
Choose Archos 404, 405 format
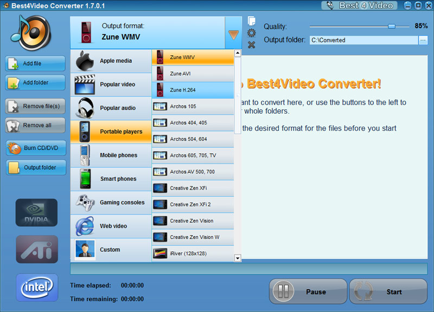pos(193,123)
